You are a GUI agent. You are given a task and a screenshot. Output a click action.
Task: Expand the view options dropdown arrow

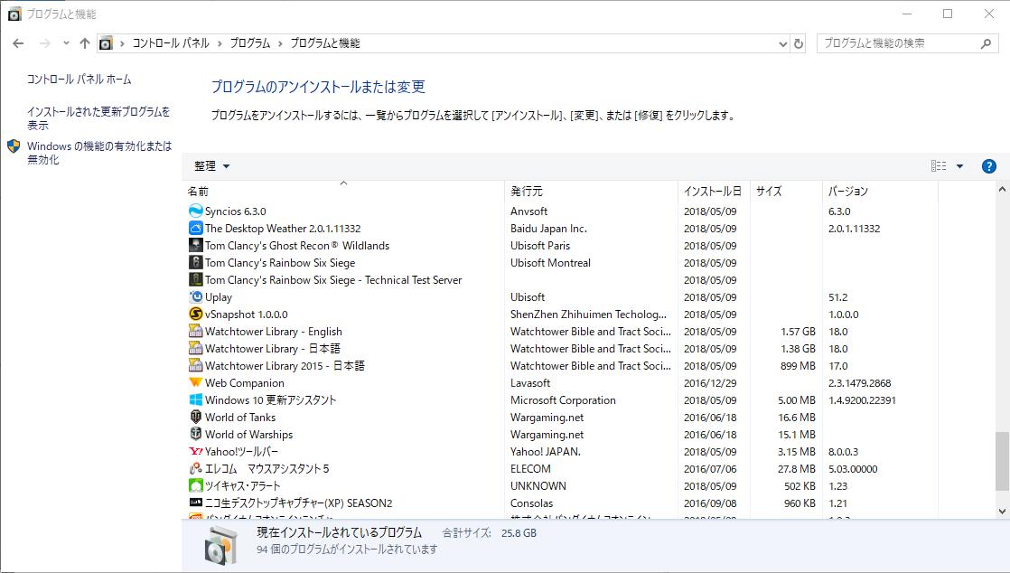(x=959, y=166)
